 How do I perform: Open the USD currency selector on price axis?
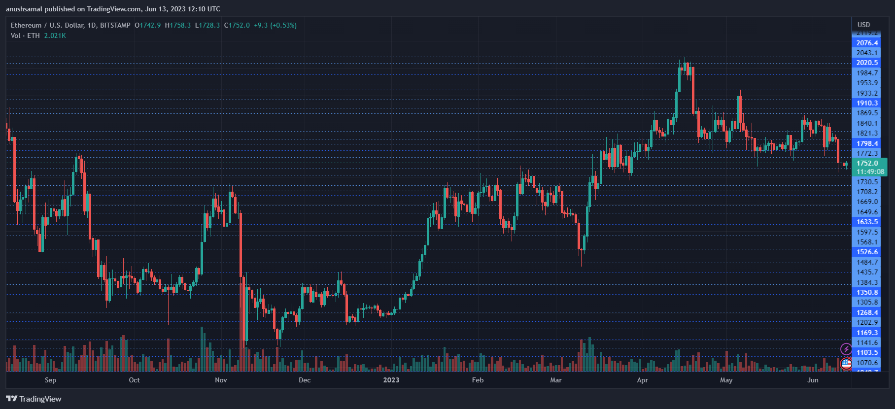point(863,25)
